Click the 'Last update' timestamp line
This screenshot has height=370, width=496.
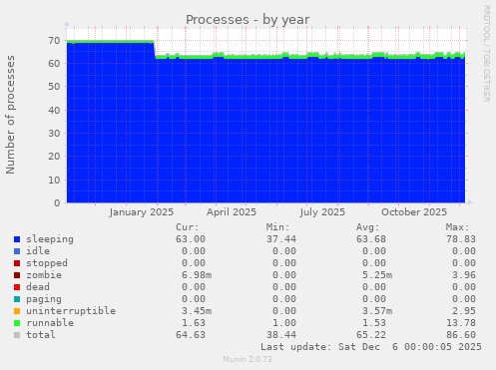tap(371, 347)
